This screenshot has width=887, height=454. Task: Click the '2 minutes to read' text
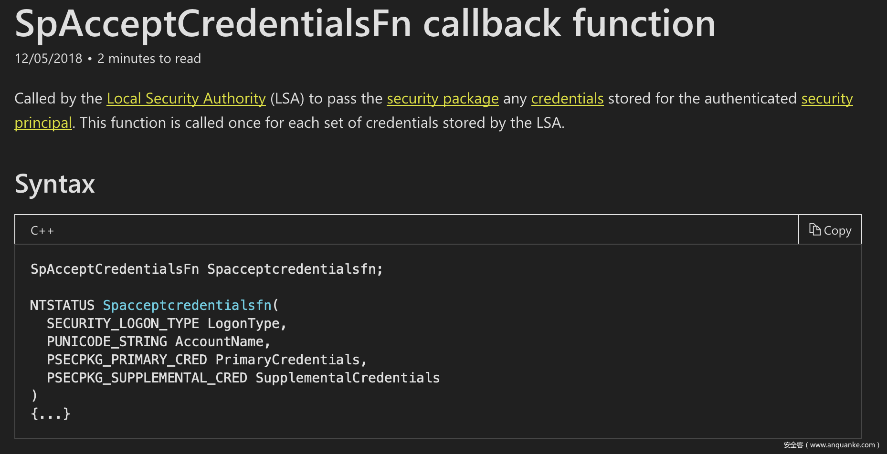(x=149, y=59)
